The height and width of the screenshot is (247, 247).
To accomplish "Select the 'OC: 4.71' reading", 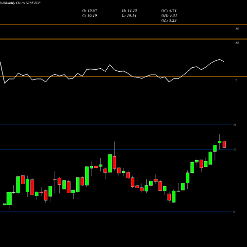I will click(x=169, y=11).
